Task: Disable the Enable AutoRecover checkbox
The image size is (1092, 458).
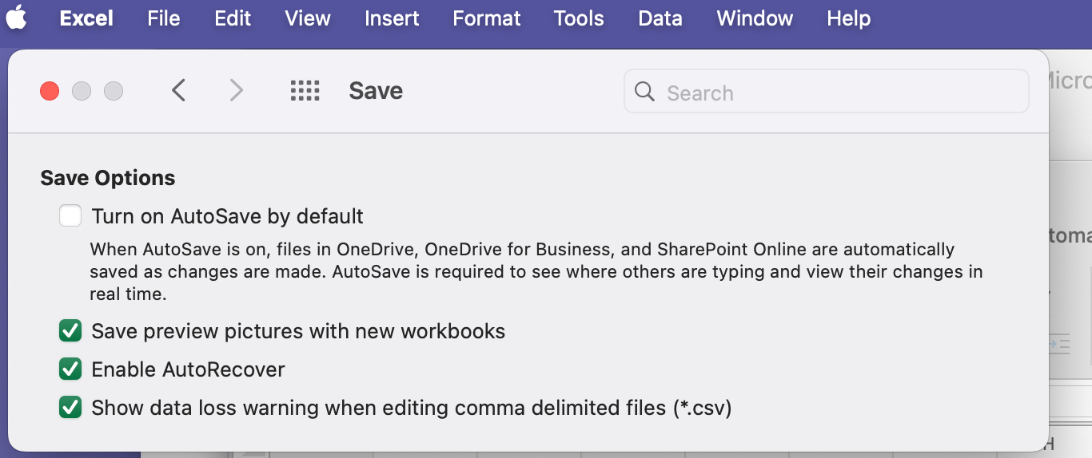Action: point(70,369)
